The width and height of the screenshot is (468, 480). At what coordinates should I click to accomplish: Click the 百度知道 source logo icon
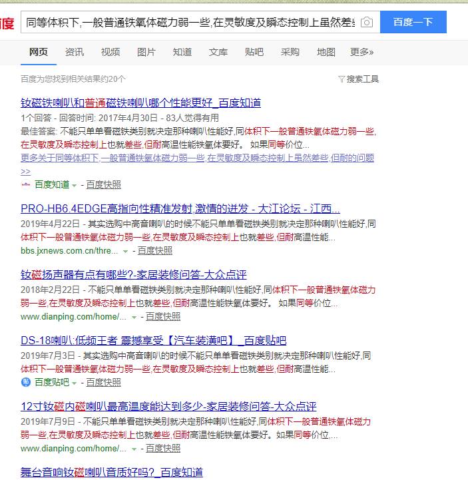pos(26,184)
